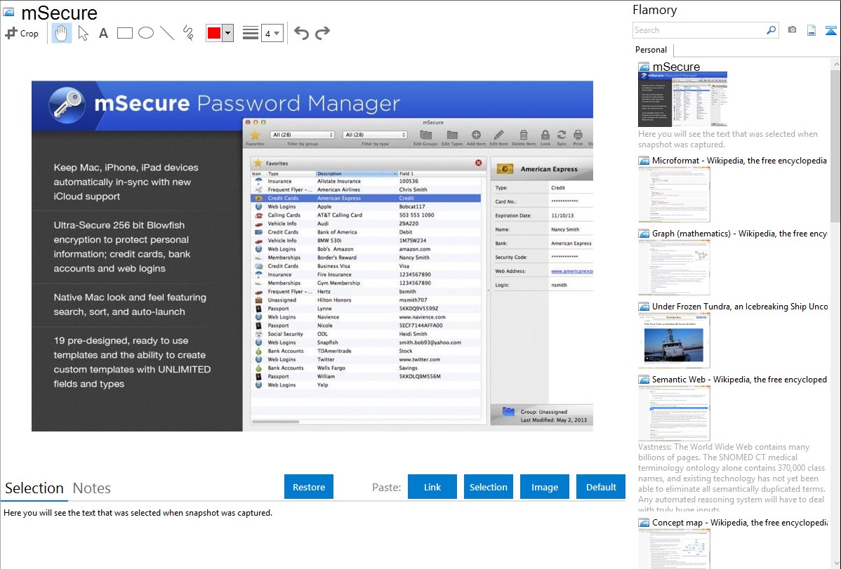Click the snapshot icon beside Semantic Web
The image size is (841, 569).
[x=644, y=379]
